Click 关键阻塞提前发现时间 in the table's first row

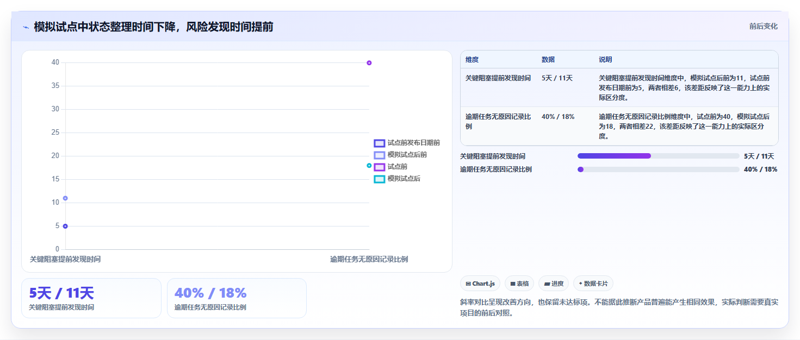[498, 78]
